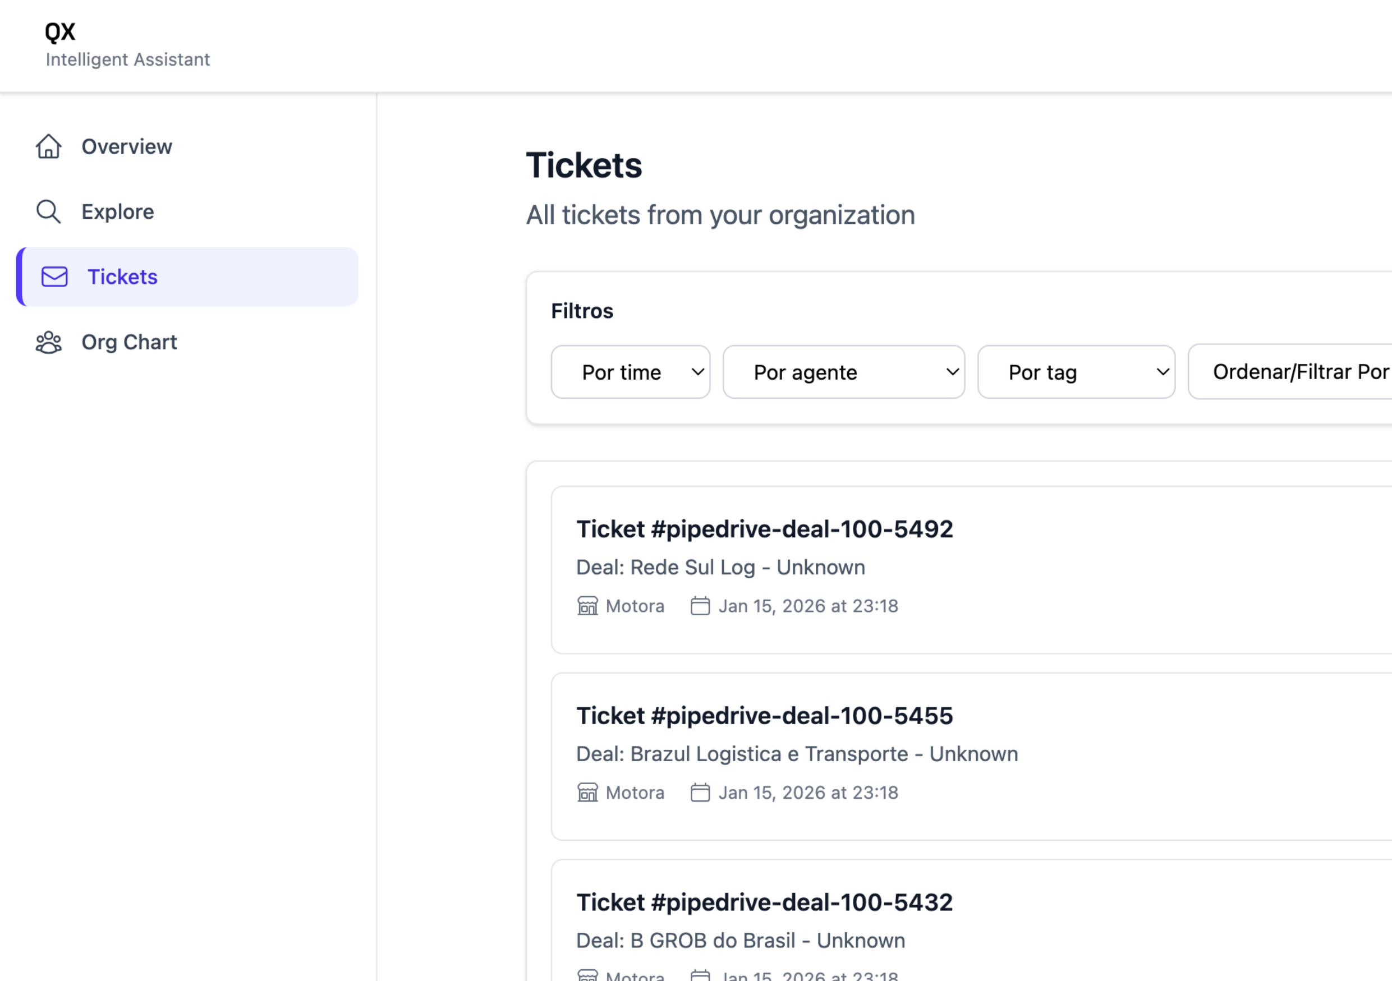Open the Por tag dropdown

pyautogui.click(x=1076, y=372)
